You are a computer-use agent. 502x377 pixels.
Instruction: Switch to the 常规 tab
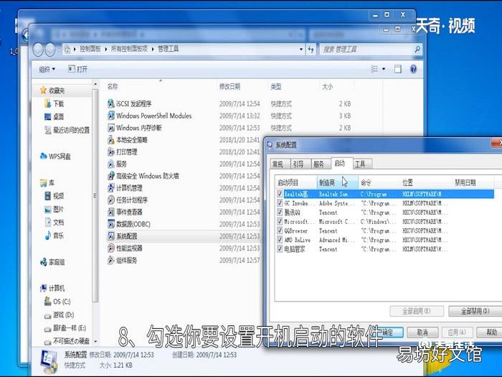pos(278,164)
